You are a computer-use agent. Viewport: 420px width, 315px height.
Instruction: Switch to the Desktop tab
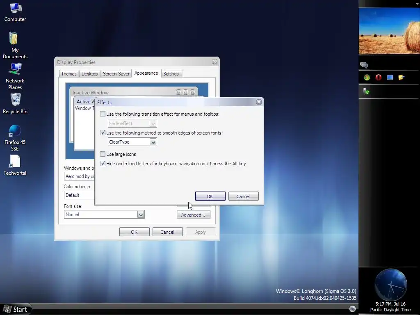tap(89, 74)
